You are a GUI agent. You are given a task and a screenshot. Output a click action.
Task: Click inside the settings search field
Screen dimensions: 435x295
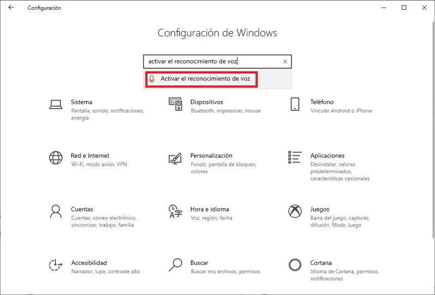pyautogui.click(x=212, y=62)
